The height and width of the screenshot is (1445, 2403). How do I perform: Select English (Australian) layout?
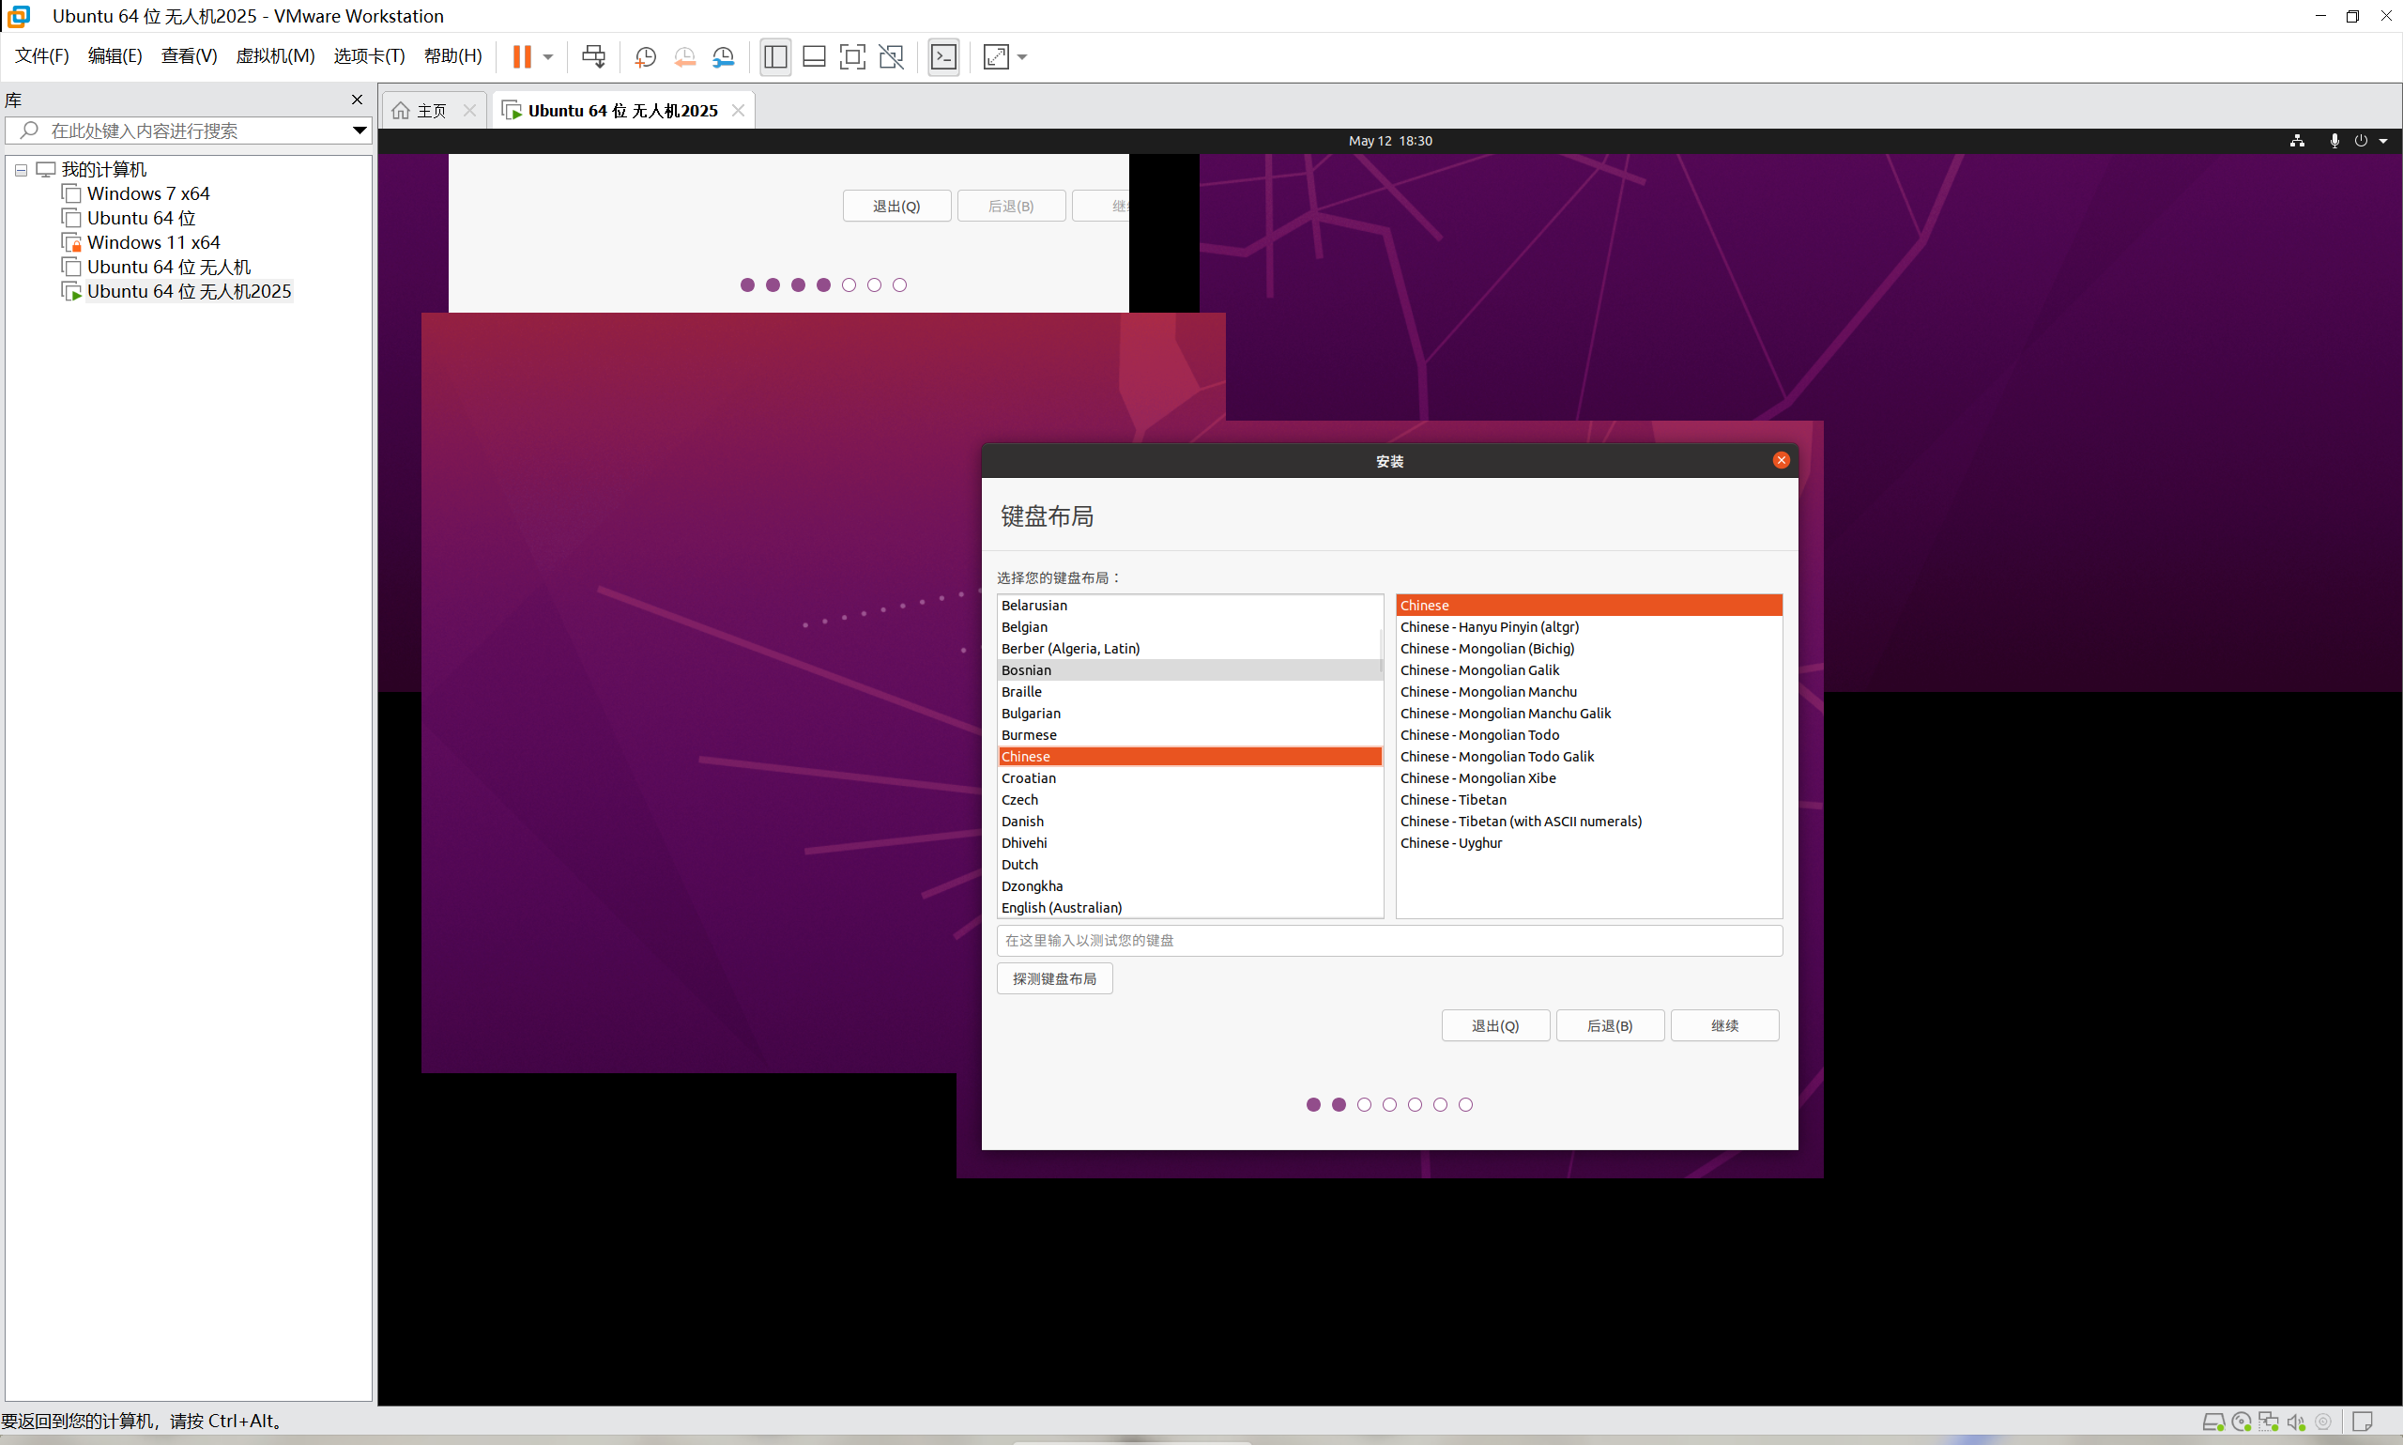pyautogui.click(x=1188, y=908)
